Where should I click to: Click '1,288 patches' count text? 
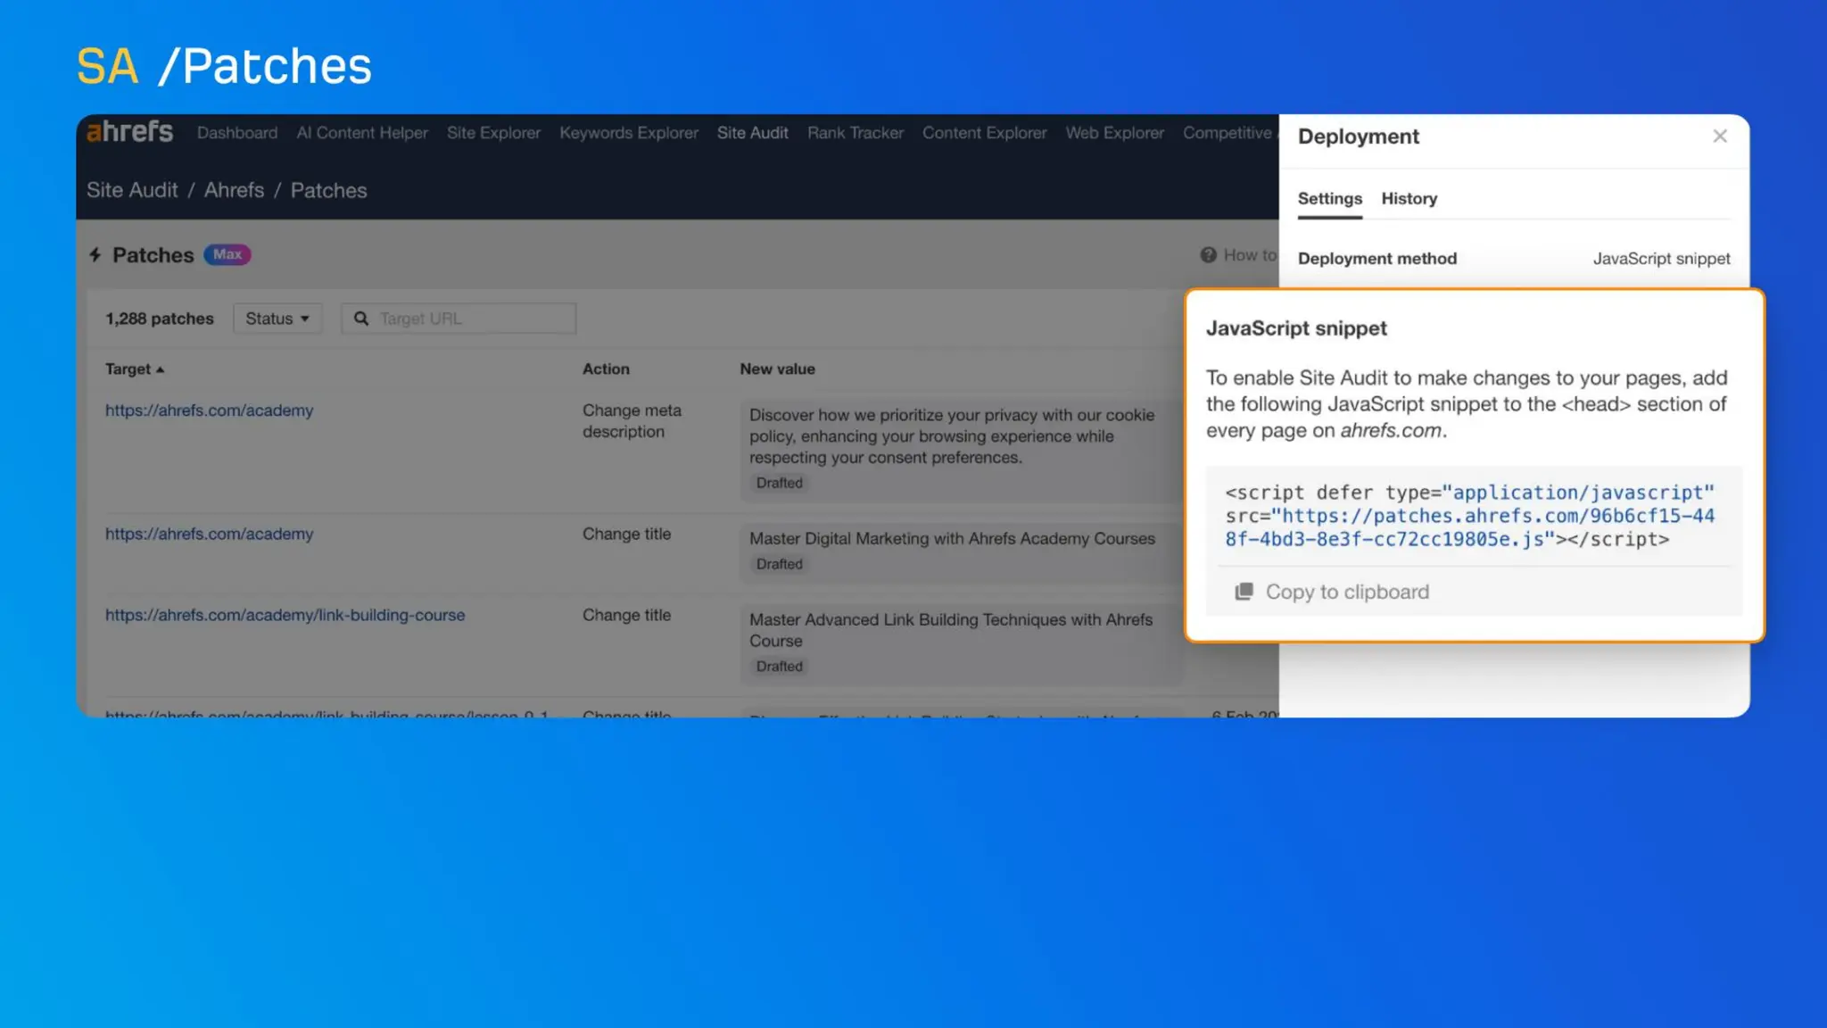coord(160,319)
